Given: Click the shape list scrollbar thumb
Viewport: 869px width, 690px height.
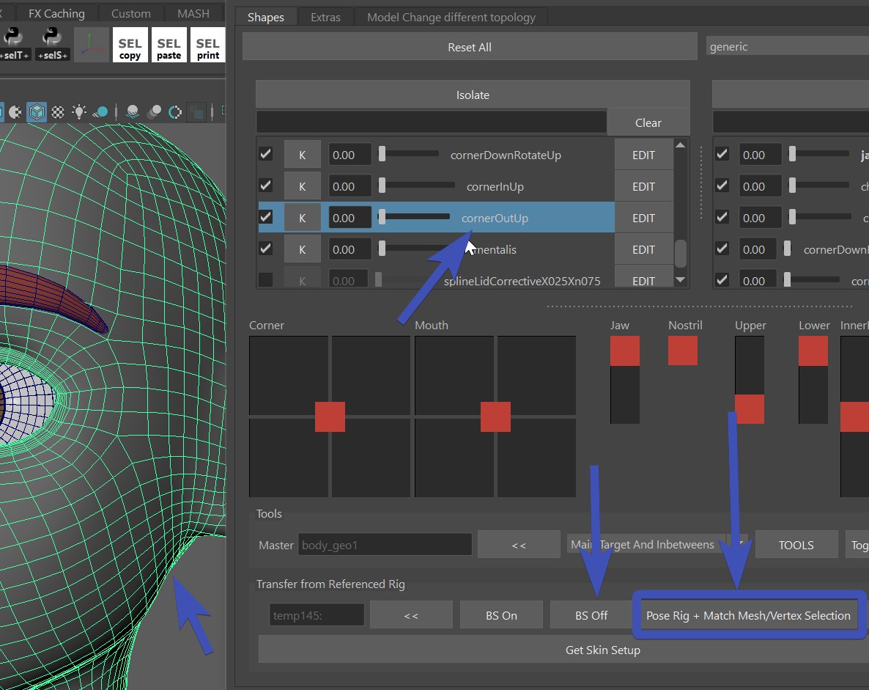Looking at the screenshot, I should pos(681,253).
